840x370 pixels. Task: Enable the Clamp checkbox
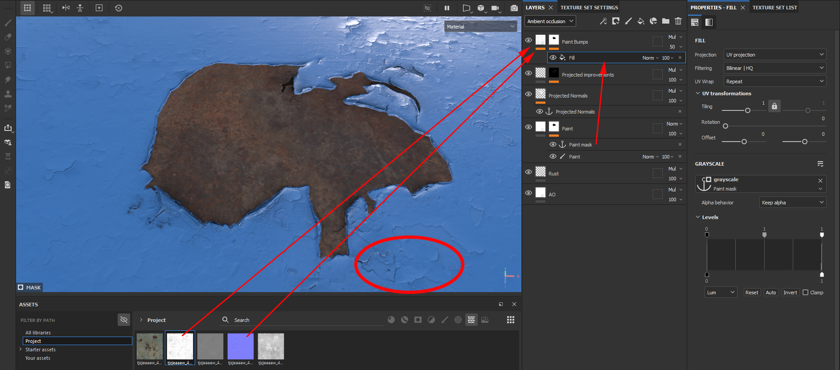[x=805, y=293]
